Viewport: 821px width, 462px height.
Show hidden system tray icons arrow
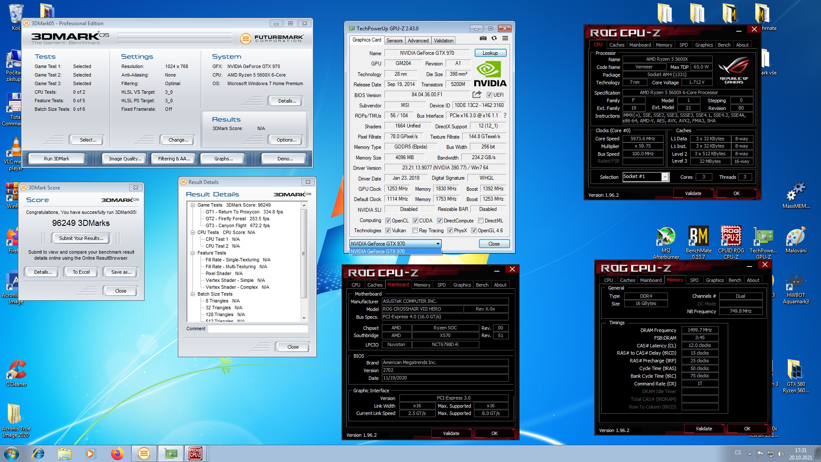tap(749, 454)
